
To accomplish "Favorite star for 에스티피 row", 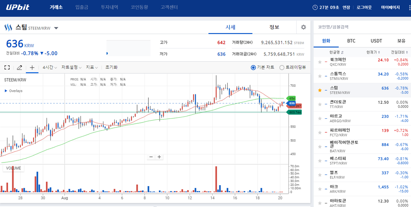I will click(319, 161).
